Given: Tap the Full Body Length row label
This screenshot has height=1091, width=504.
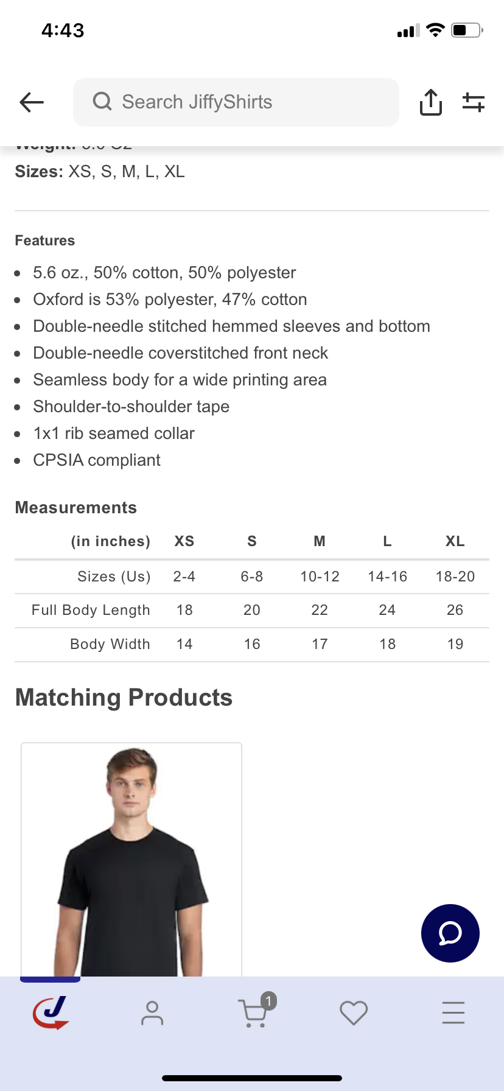Looking at the screenshot, I should 91,610.
